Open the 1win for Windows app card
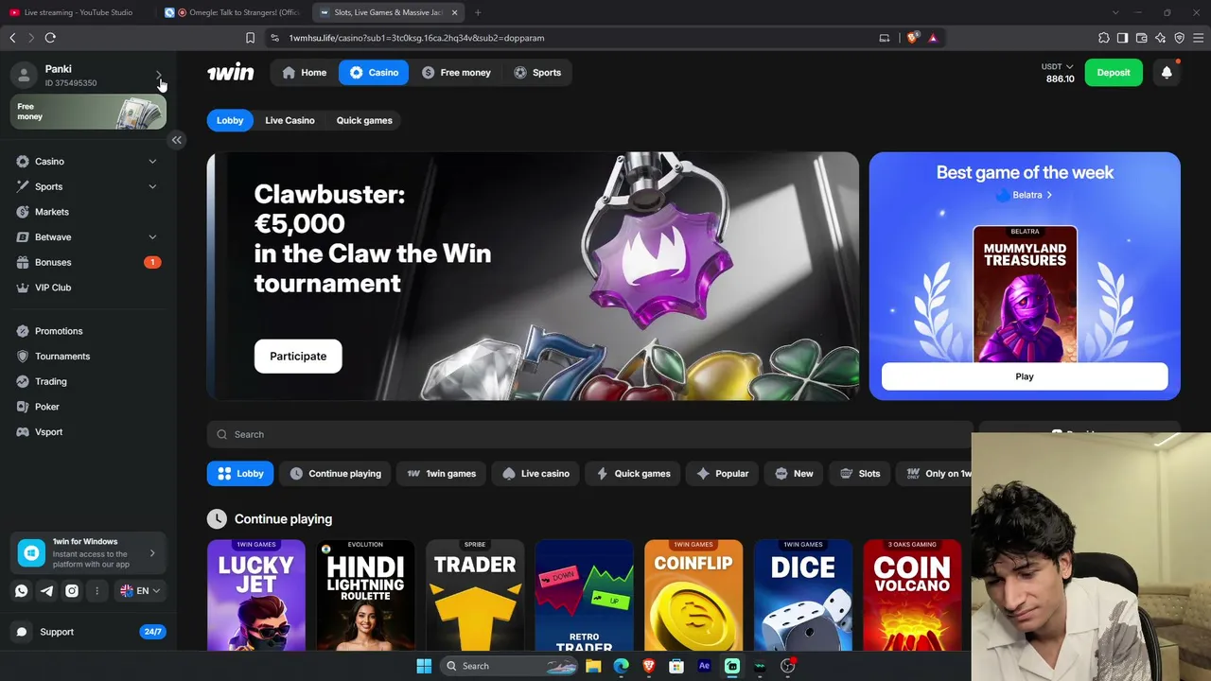1211x681 pixels. click(89, 553)
